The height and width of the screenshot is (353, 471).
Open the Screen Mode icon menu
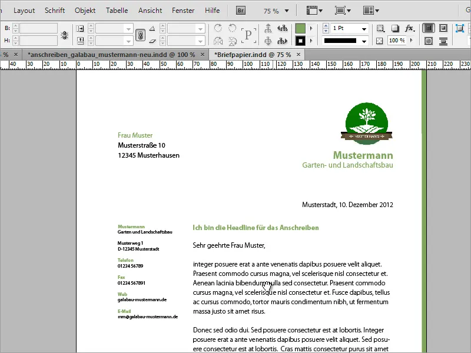[x=343, y=11]
